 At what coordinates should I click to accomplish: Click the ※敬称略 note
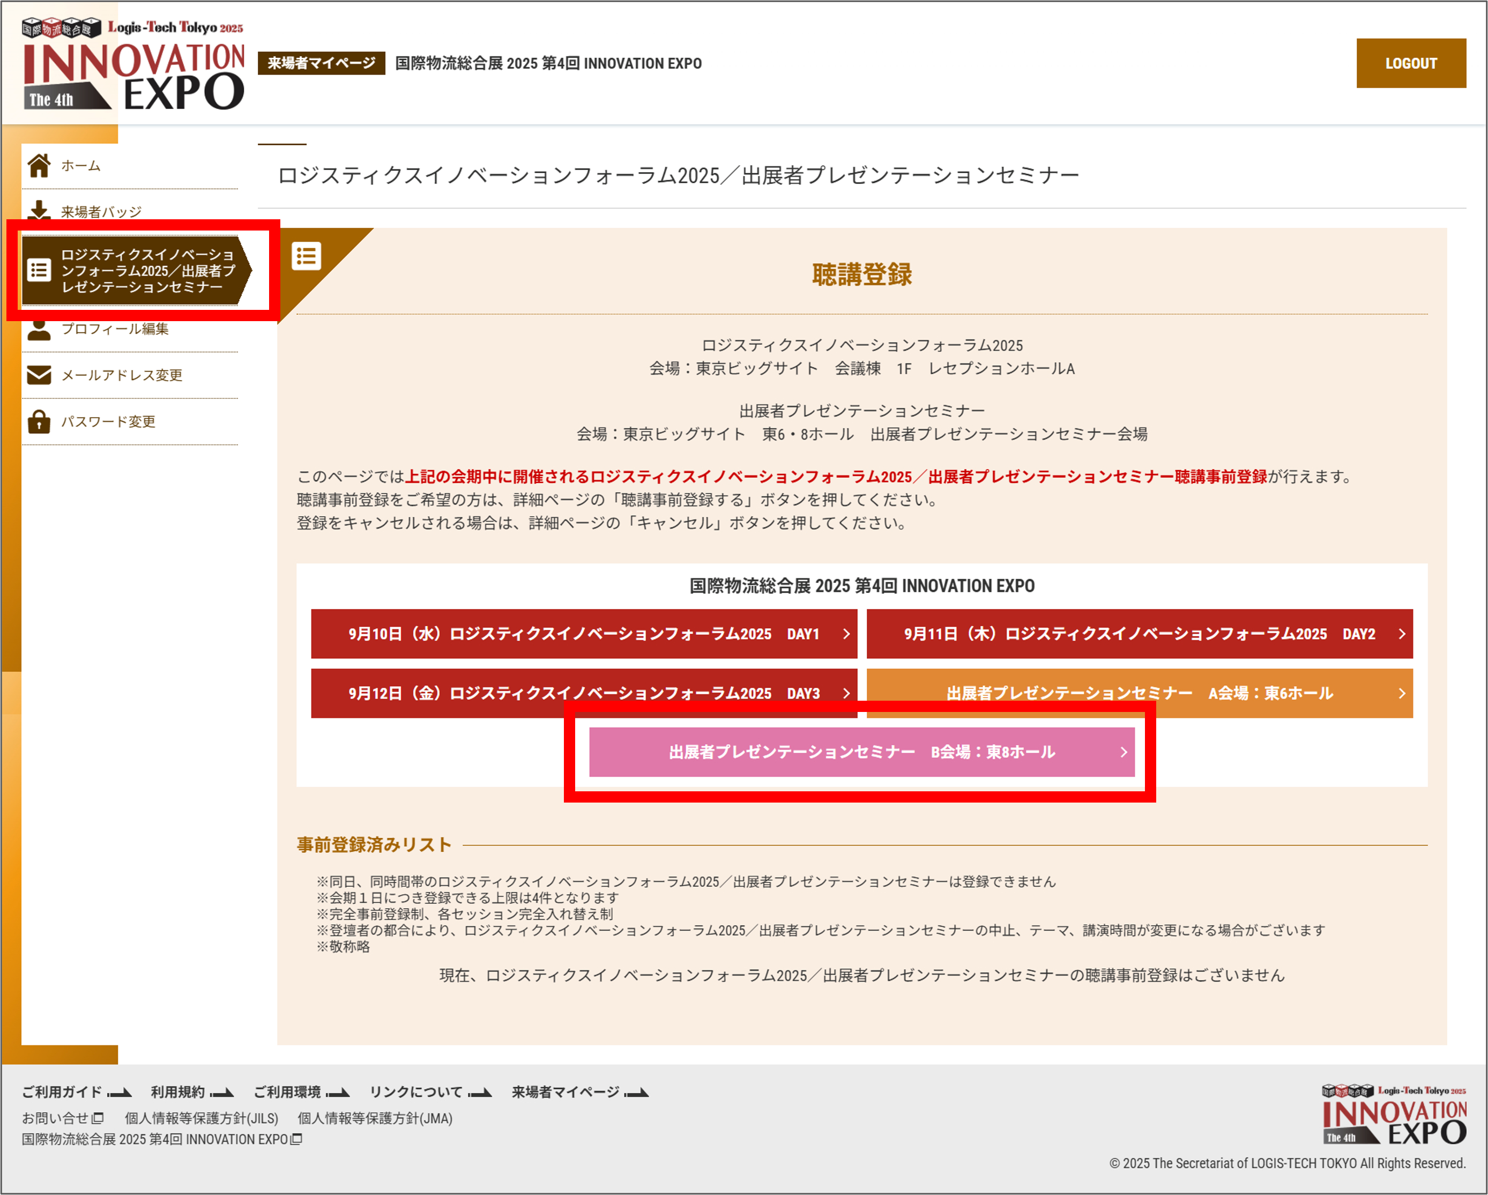343,946
